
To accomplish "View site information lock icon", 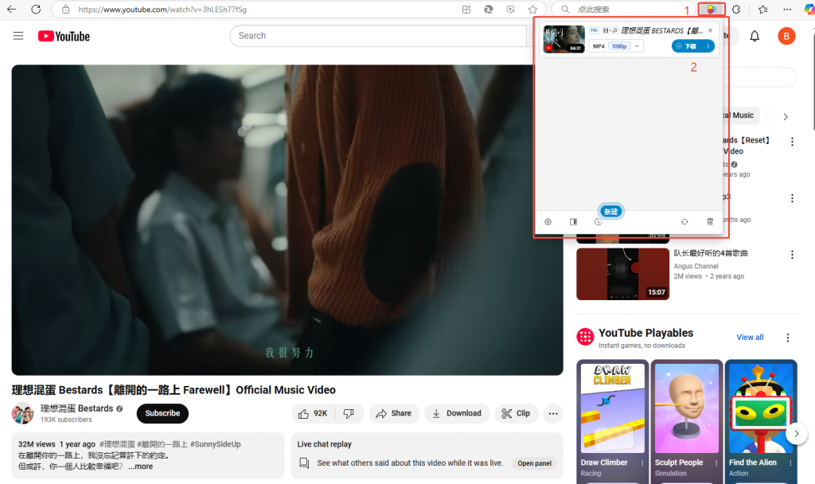I will click(x=65, y=10).
